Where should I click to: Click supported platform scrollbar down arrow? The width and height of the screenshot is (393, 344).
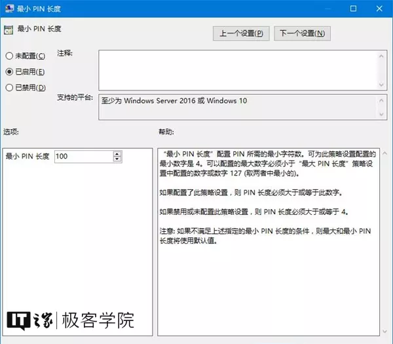381,114
